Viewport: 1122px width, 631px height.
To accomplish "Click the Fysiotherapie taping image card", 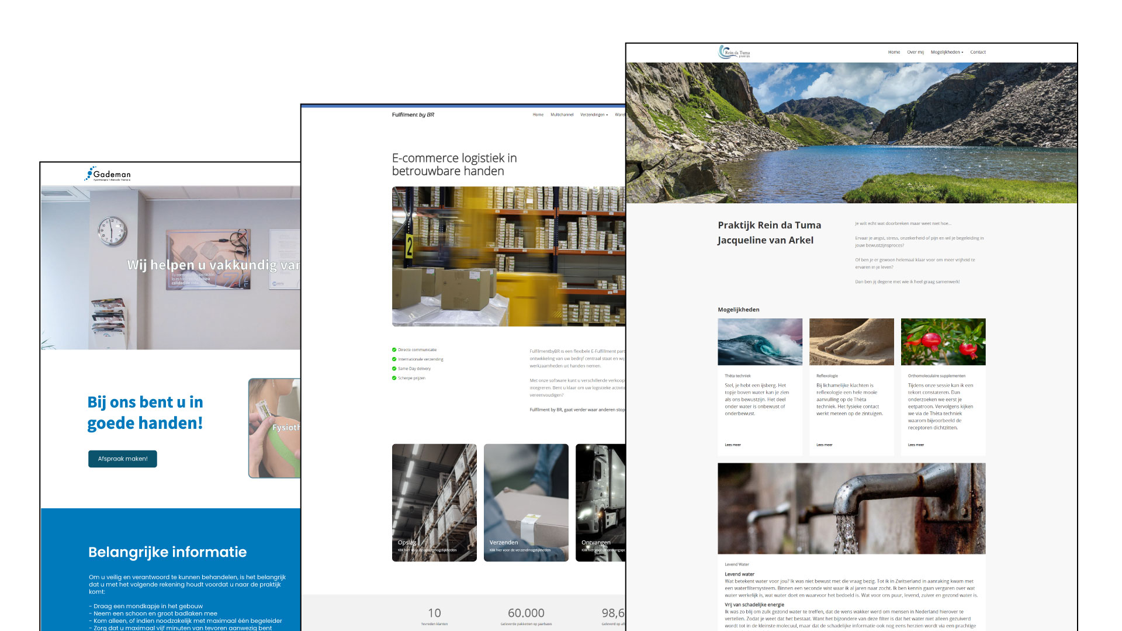I will point(275,428).
